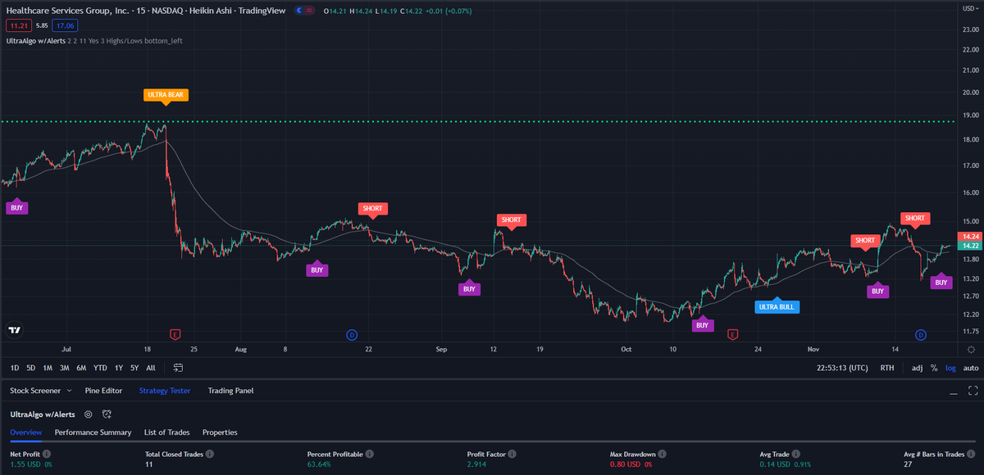The width and height of the screenshot is (984, 475).
Task: Switch to the Strategy Tester tab
Action: pos(165,391)
